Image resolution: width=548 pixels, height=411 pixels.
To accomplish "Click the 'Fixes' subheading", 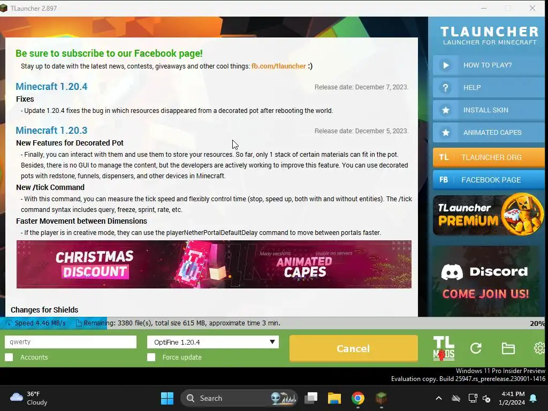I will (25, 99).
